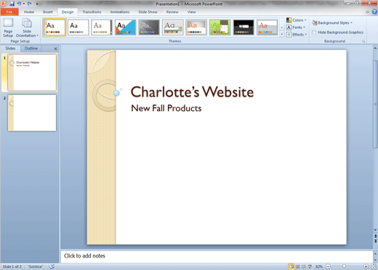Switch to the Outline pane tab
Image resolution: width=378 pixels, height=270 pixels.
point(31,48)
